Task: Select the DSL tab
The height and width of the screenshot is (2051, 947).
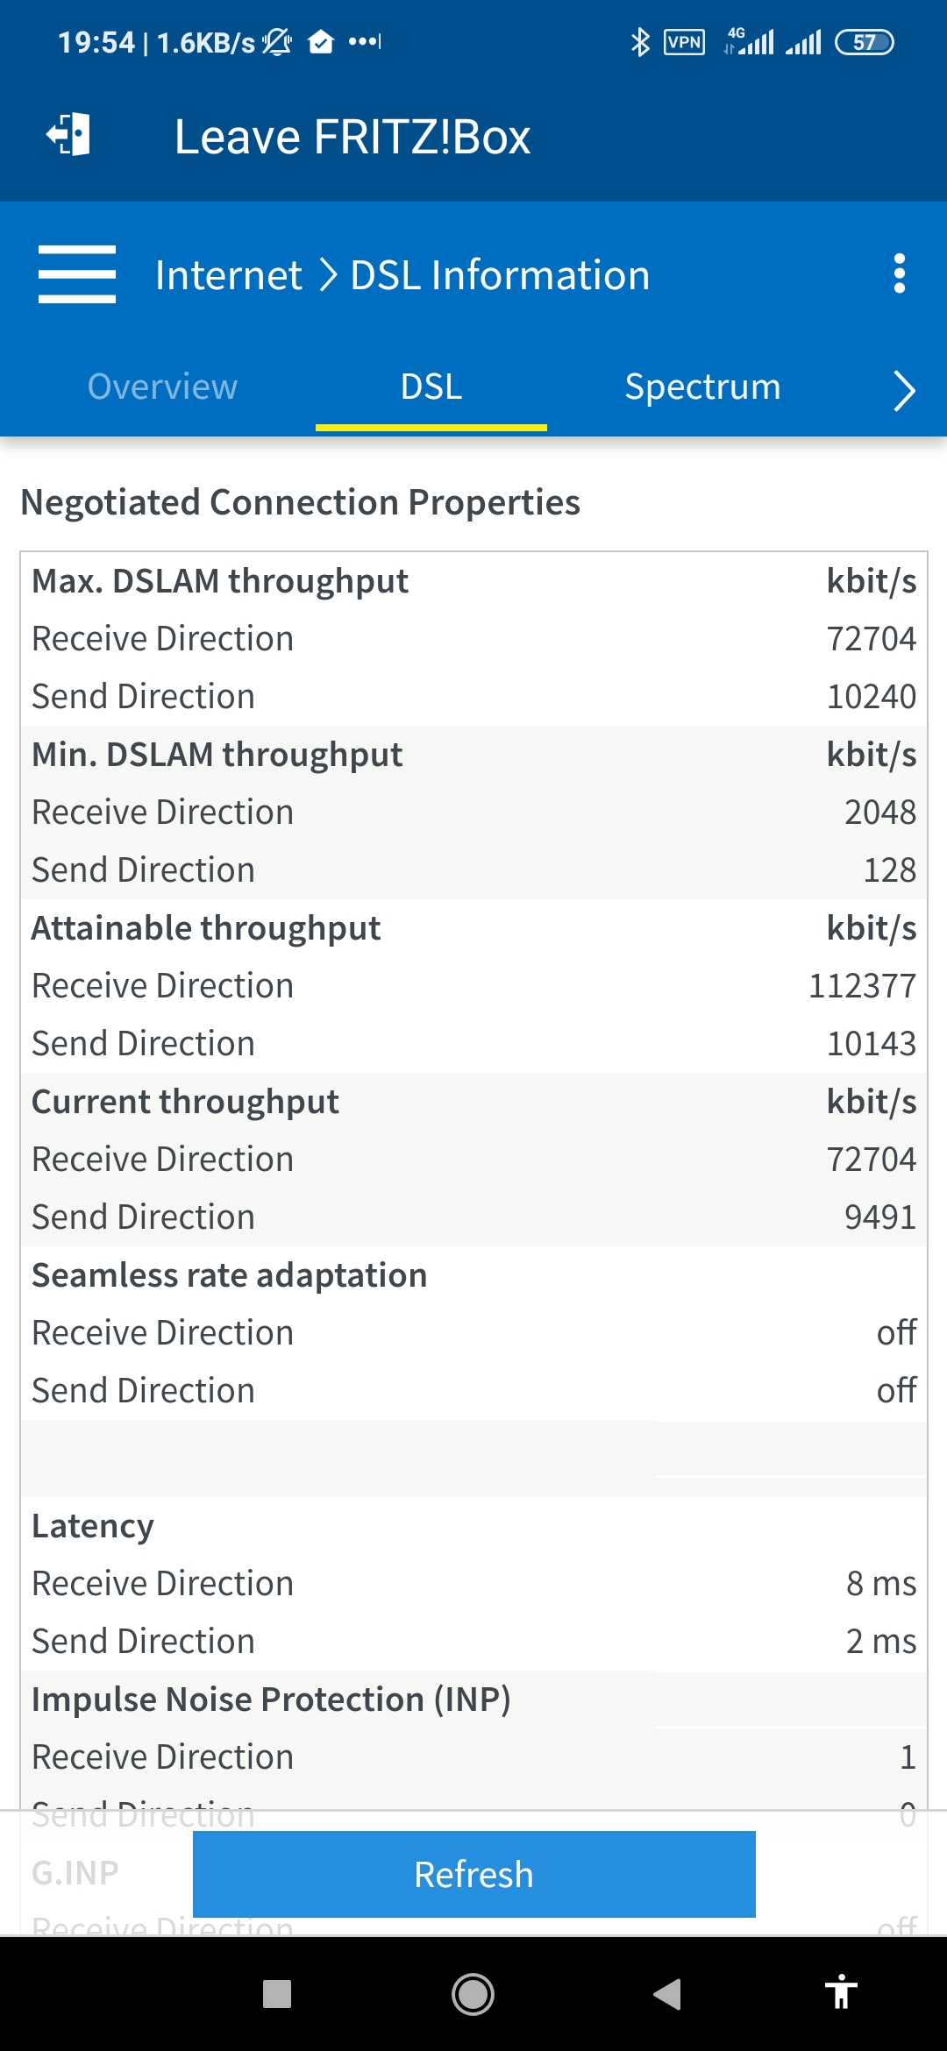Action: tap(431, 387)
